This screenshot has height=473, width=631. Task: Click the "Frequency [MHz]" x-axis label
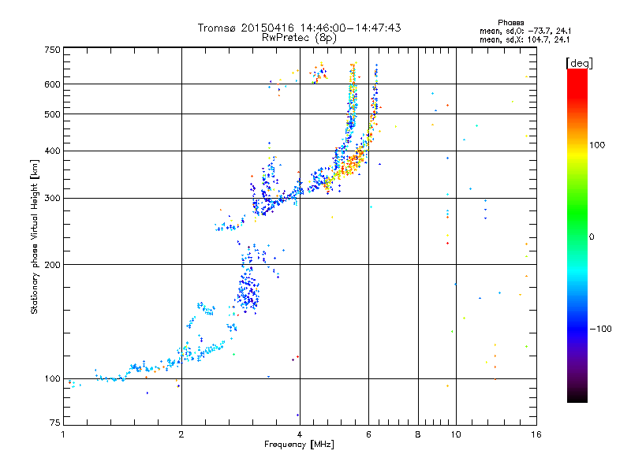click(x=299, y=445)
